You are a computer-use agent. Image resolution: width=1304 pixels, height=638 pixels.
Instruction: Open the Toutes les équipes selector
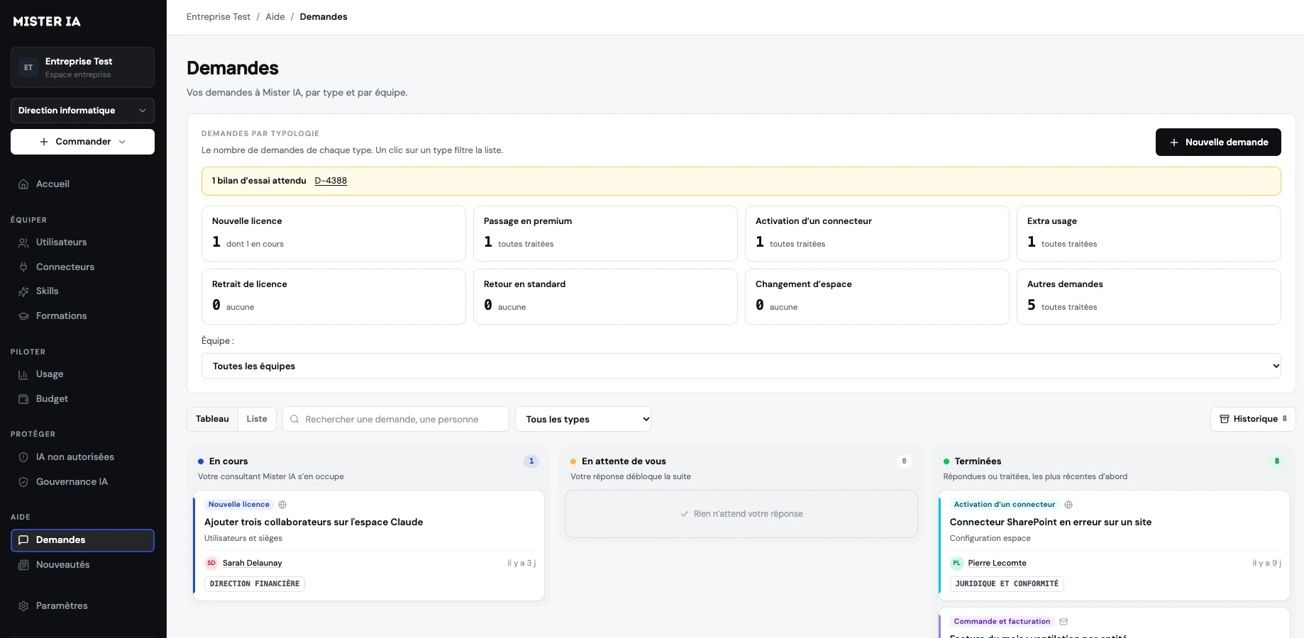(741, 366)
